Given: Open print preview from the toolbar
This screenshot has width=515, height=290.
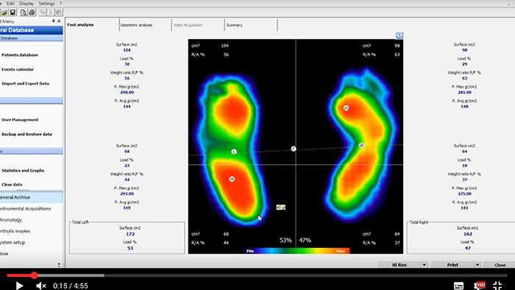Looking at the screenshot, I should click(x=24, y=13).
